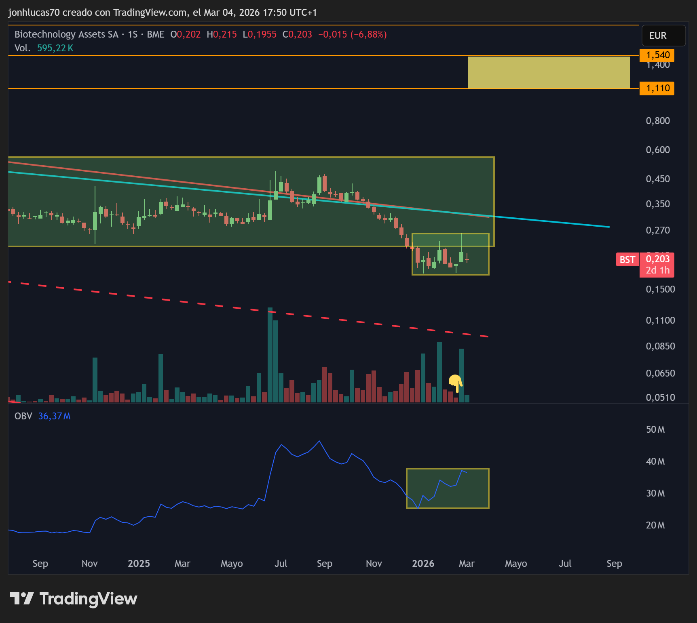The width and height of the screenshot is (697, 623).
Task: Click the 2025 label on time axis
Action: pos(139,564)
